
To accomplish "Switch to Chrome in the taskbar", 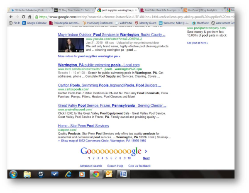I will 96,174.
